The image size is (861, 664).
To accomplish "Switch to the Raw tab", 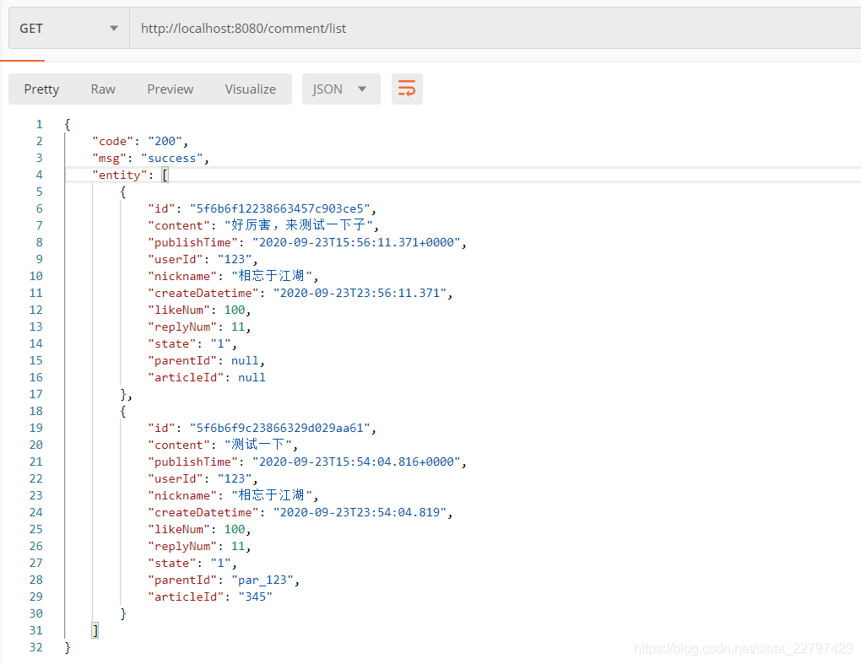I will click(x=102, y=89).
